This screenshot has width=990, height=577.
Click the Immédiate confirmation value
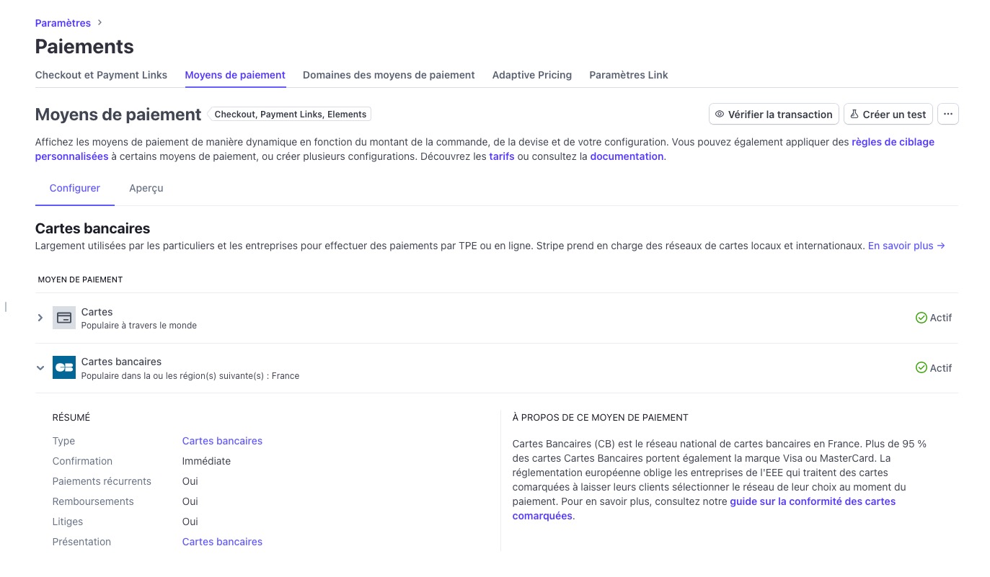206,461
